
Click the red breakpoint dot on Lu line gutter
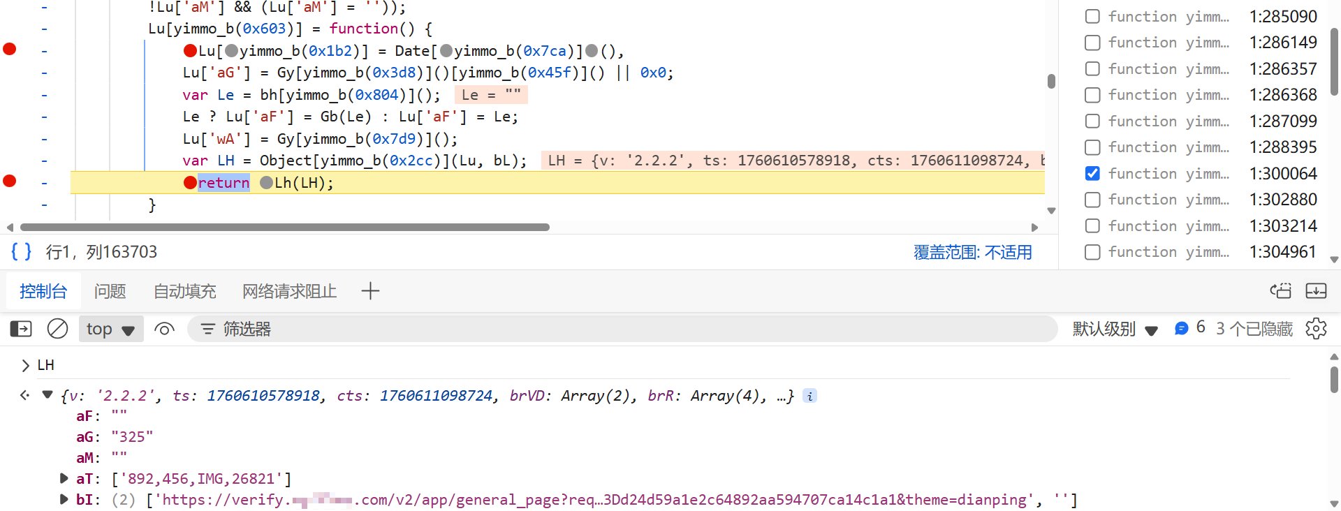point(10,49)
